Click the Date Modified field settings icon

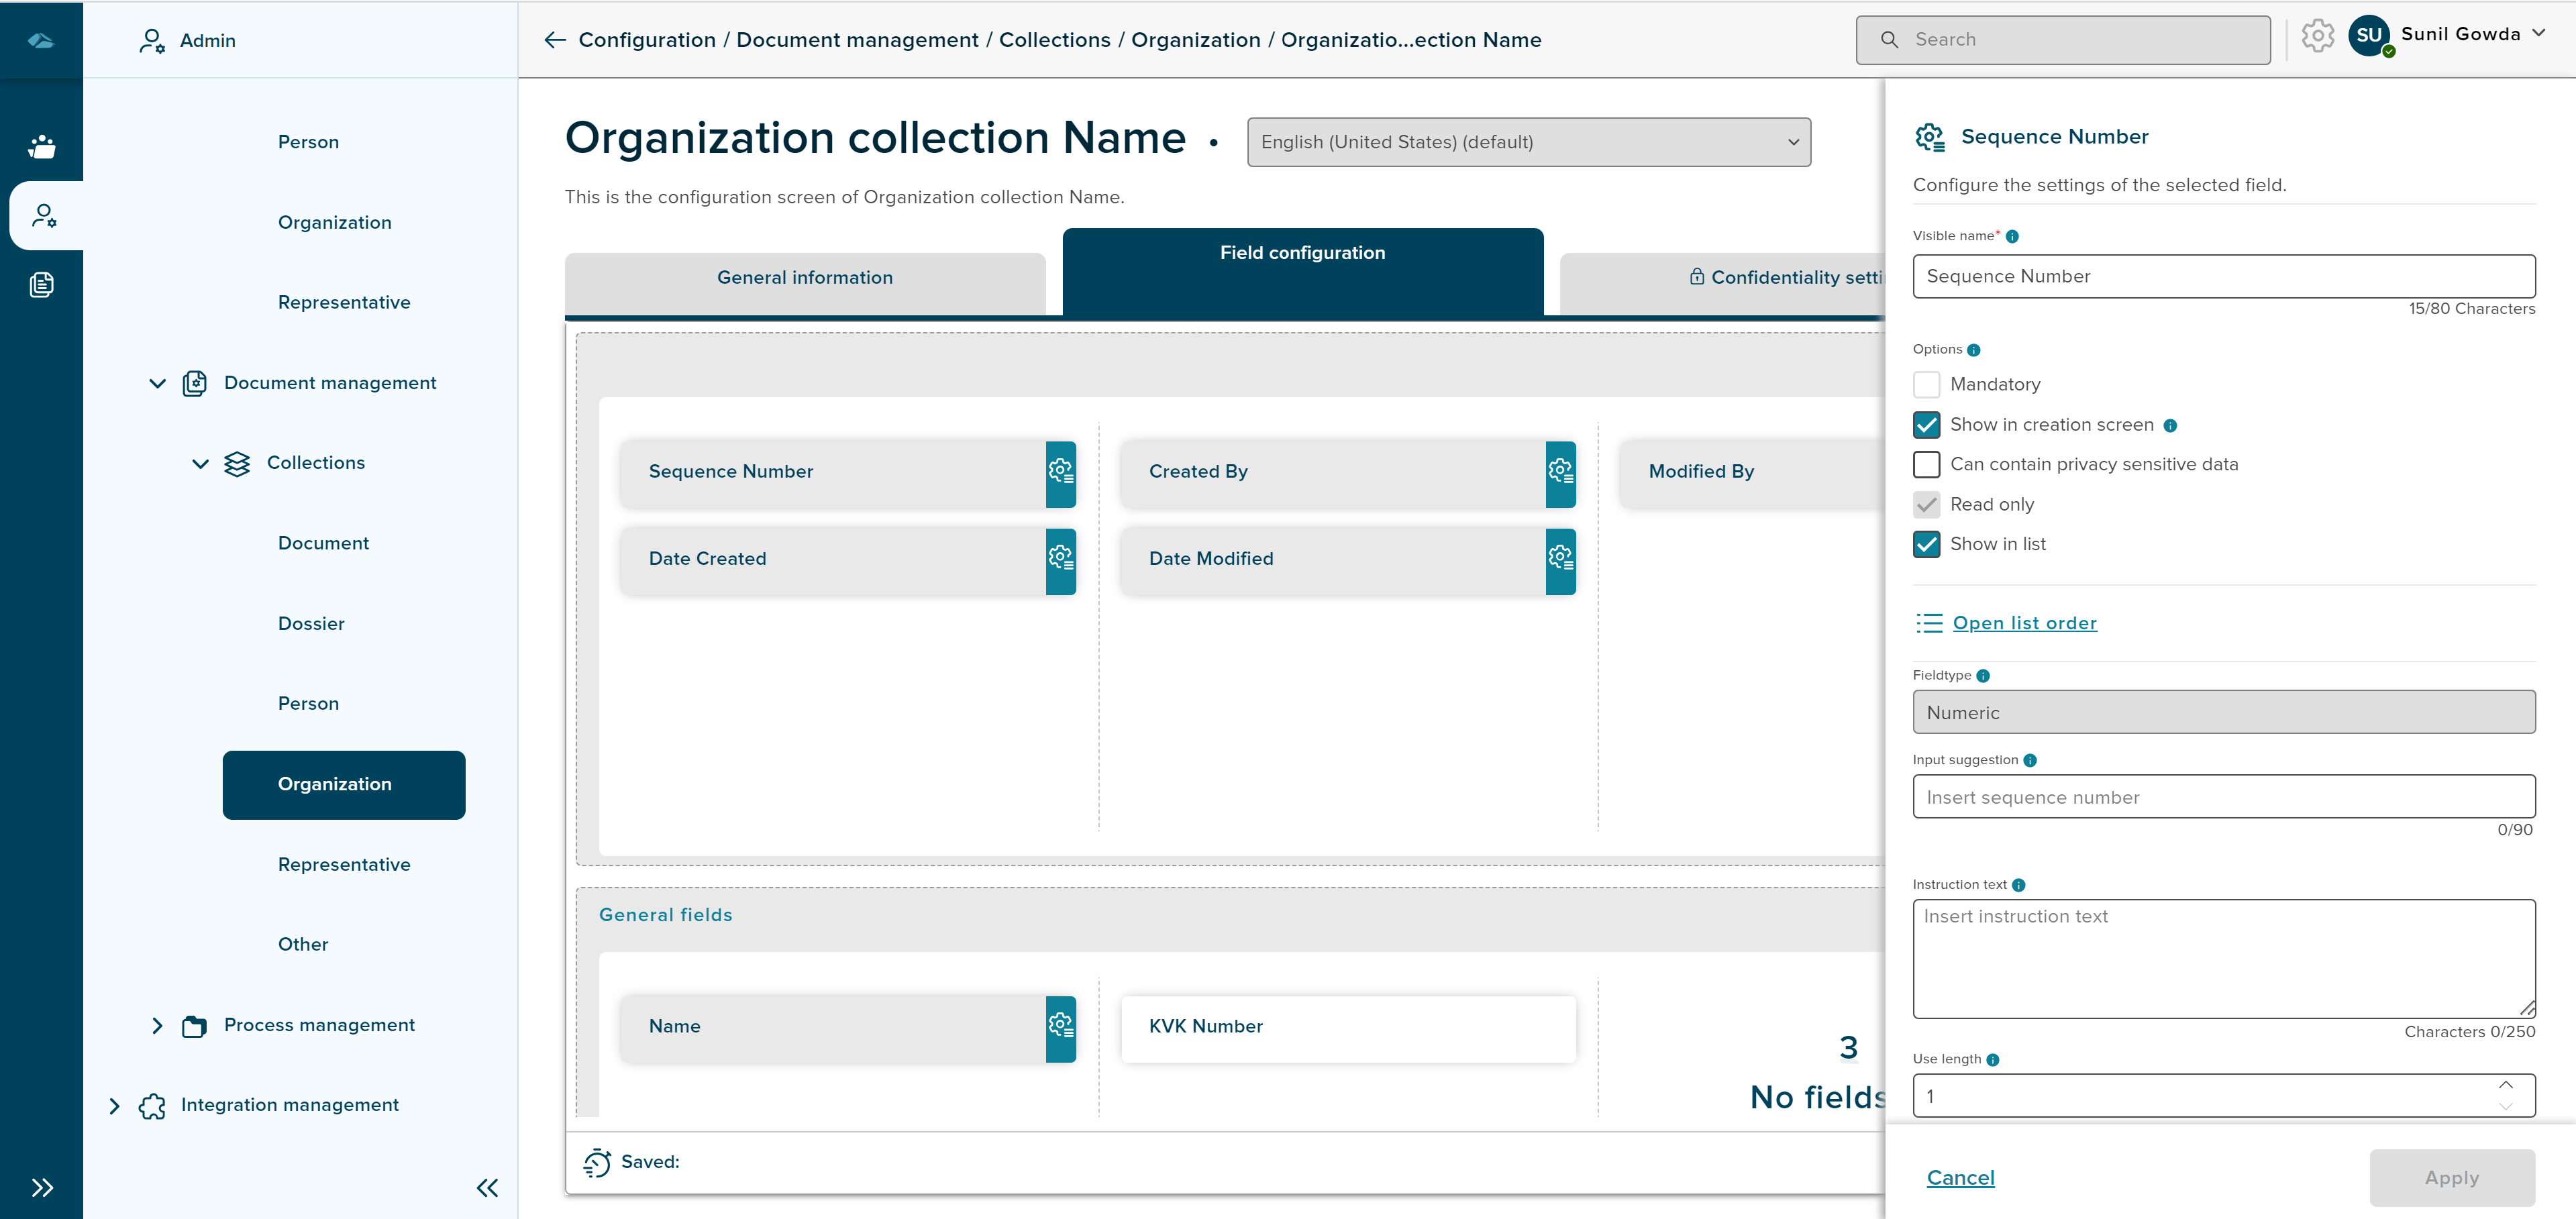tap(1560, 559)
